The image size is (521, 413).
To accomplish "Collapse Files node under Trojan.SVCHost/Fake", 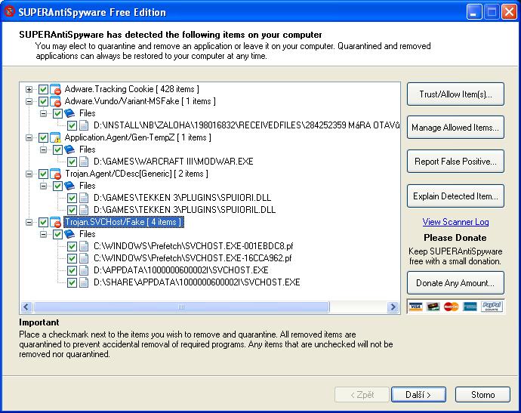I will (x=44, y=234).
